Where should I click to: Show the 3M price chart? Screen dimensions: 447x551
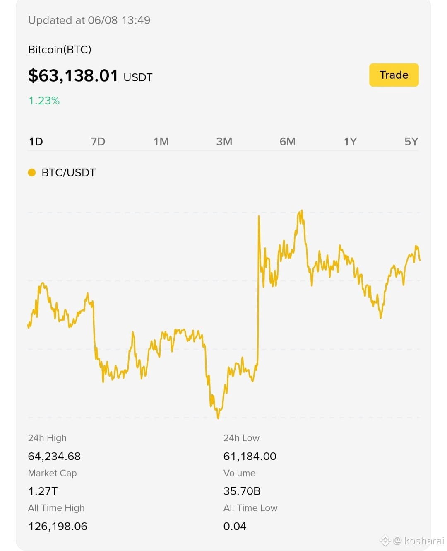(224, 142)
